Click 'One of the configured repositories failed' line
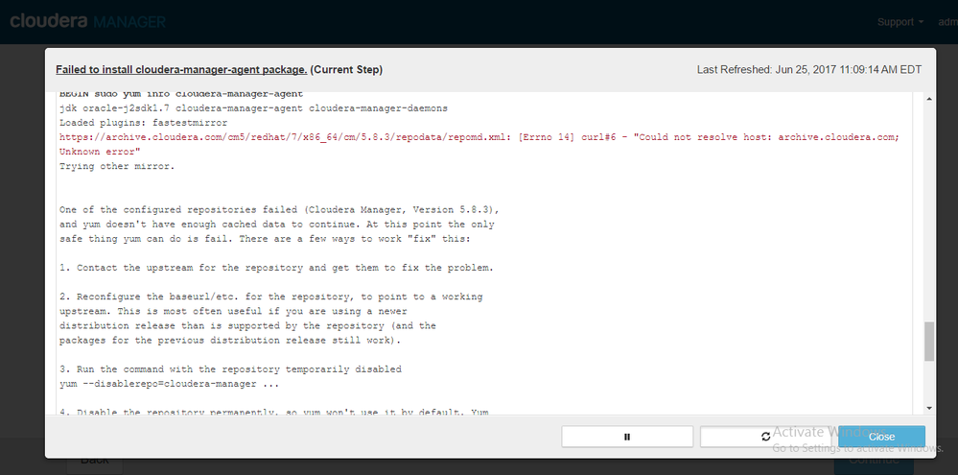 (x=279, y=210)
